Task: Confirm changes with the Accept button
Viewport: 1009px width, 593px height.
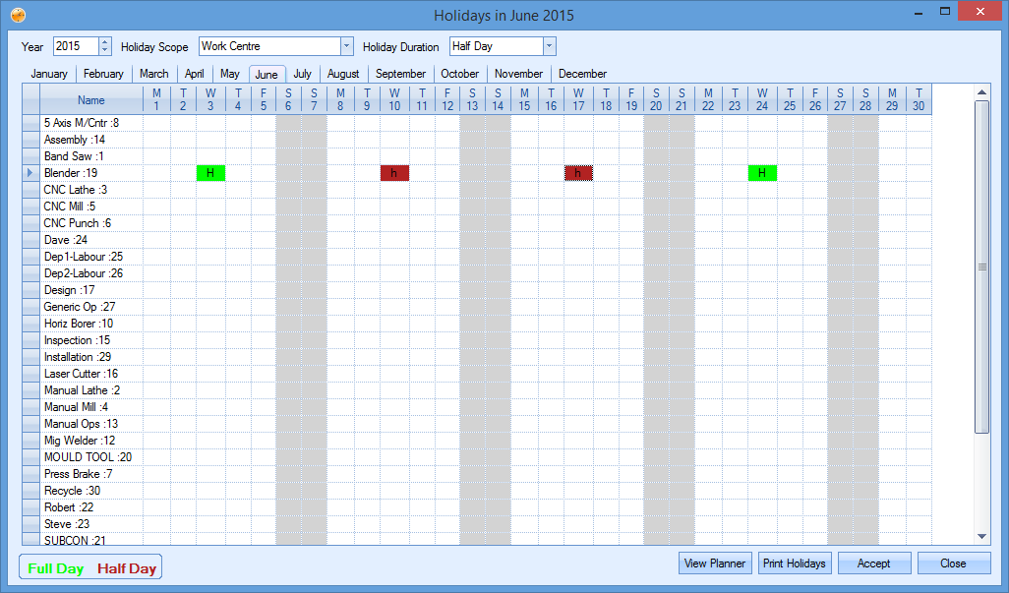Action: pyautogui.click(x=873, y=563)
